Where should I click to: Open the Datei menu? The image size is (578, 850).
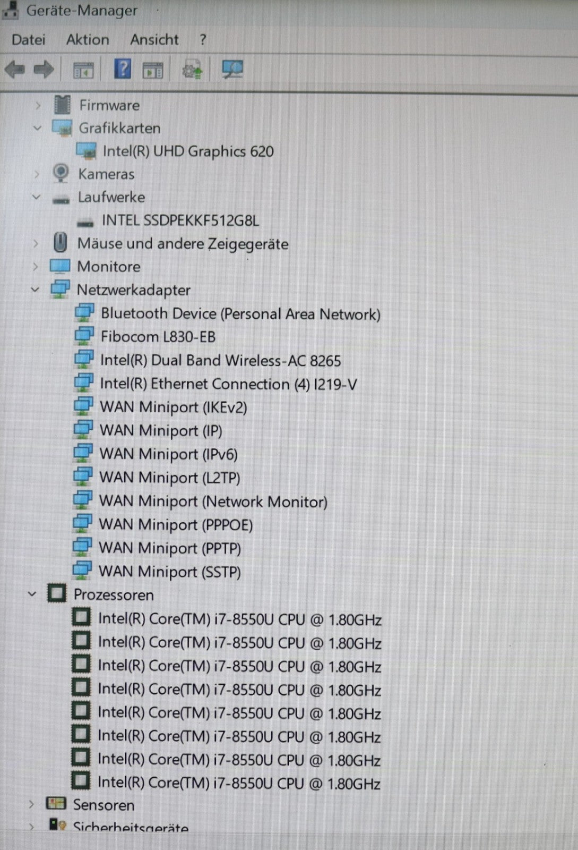pos(29,40)
